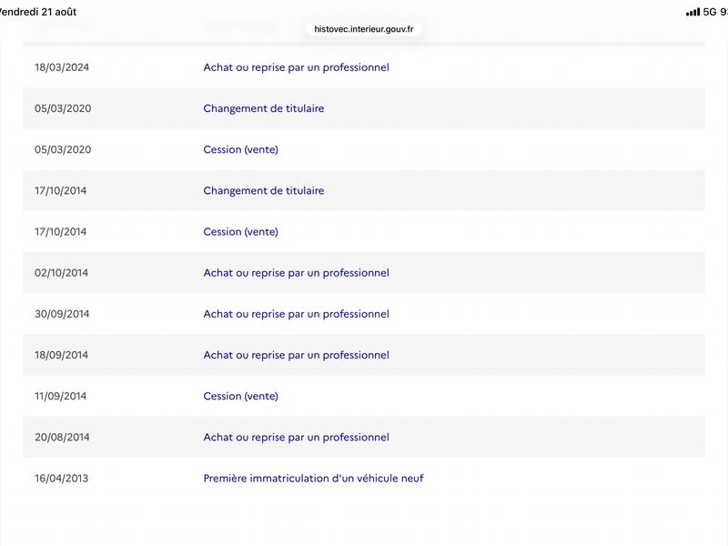Select the 30/09/2014 date cell
This screenshot has height=546, width=728.
click(62, 314)
